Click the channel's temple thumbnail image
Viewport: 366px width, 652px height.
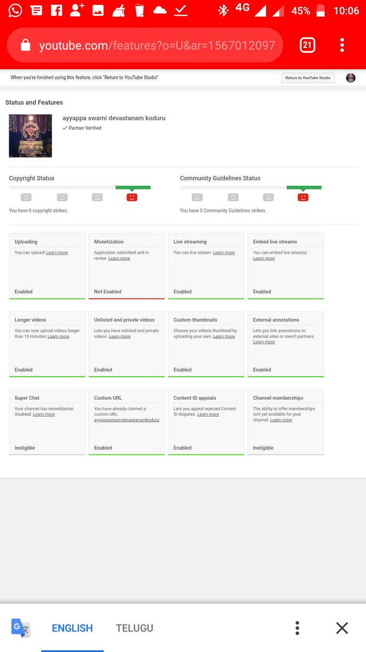click(x=30, y=136)
